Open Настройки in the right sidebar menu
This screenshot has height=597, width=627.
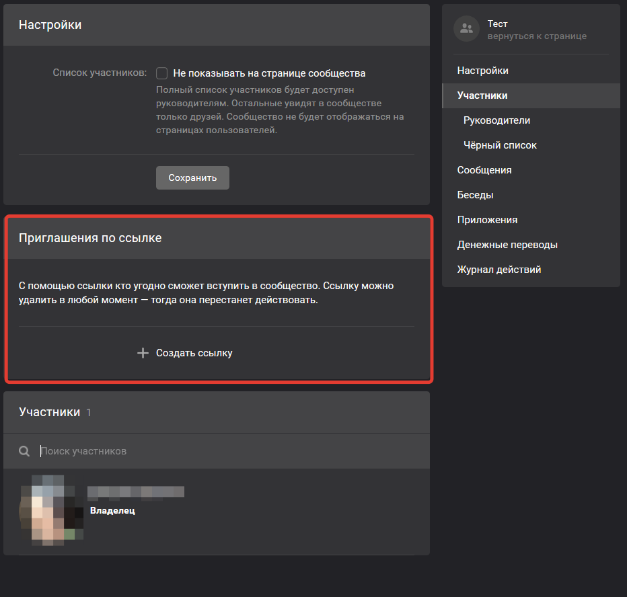pos(482,71)
